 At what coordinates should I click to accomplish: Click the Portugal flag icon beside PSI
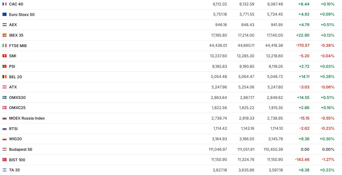[4, 66]
